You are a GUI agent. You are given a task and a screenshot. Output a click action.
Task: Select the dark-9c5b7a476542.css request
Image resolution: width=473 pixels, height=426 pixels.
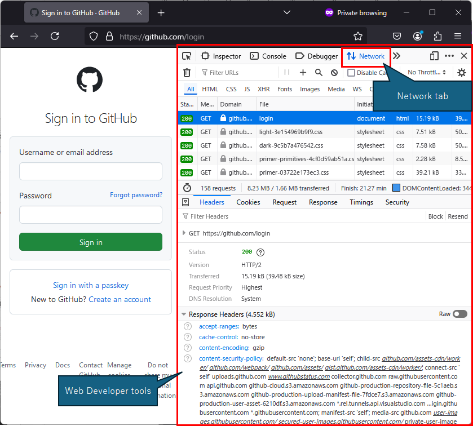[x=325, y=145]
